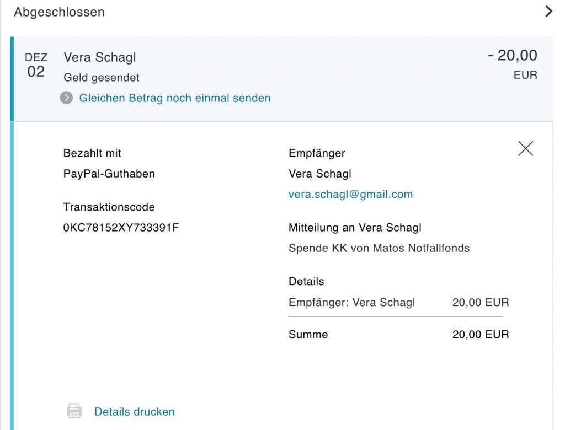Image resolution: width=565 pixels, height=430 pixels.
Task: Click the Mitteilung an Vera Schagl heading
Action: point(355,228)
